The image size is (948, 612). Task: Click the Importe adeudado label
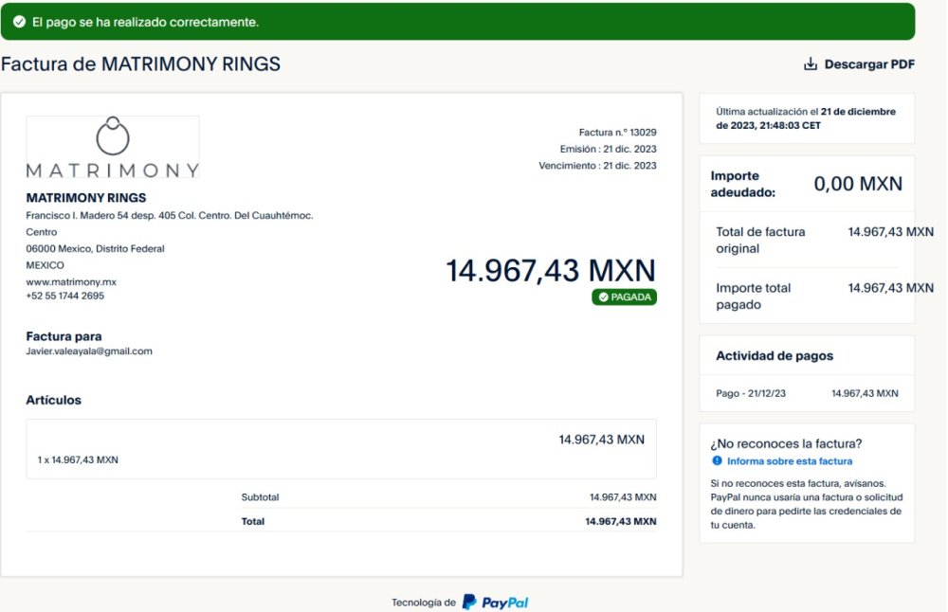tap(742, 185)
